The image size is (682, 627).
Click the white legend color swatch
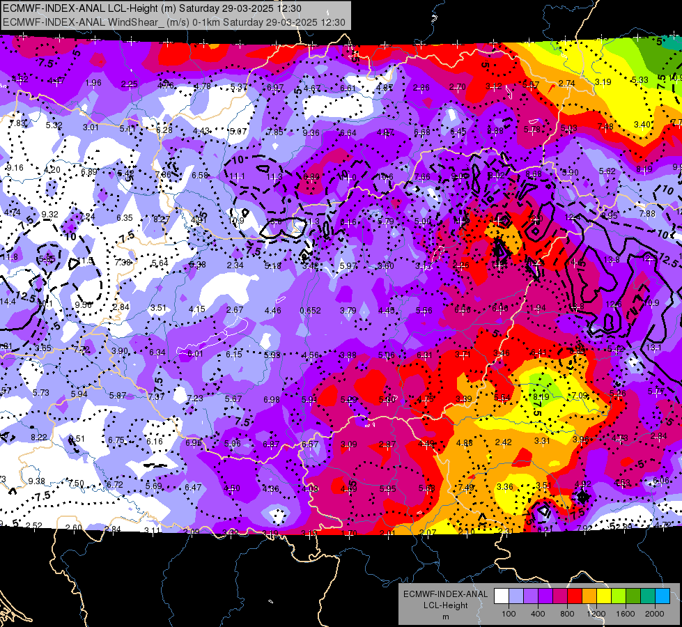coord(502,596)
